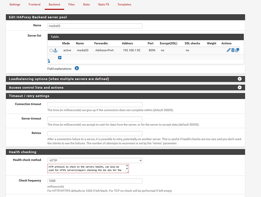Expand Access control lists and actions

(x=239, y=87)
